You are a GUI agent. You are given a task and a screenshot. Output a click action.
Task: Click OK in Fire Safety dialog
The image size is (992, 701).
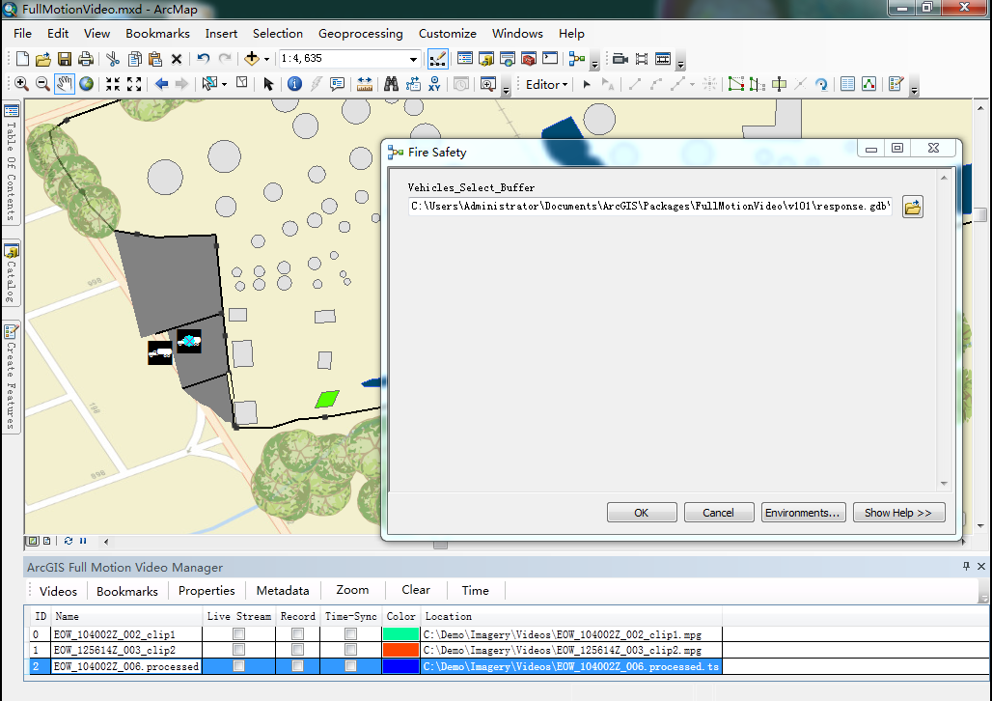click(642, 513)
